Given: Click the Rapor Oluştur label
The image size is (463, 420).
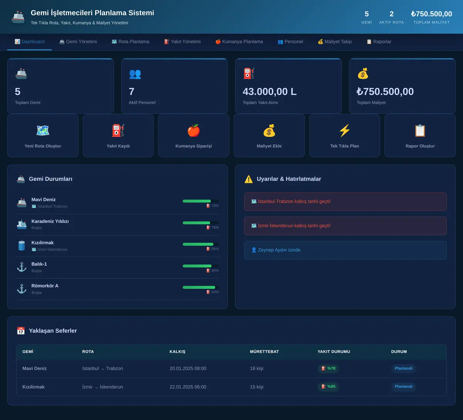Looking at the screenshot, I should coord(420,146).
